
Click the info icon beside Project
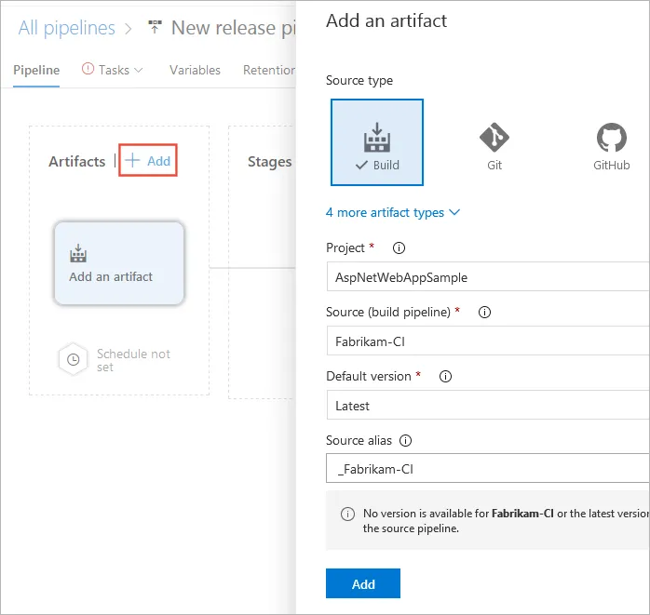point(399,248)
